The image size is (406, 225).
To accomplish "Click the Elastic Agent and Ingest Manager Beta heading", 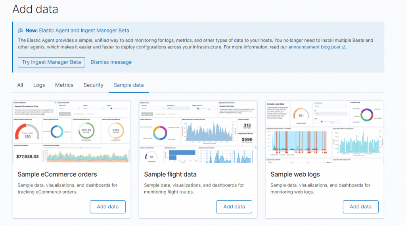I will tap(84, 30).
